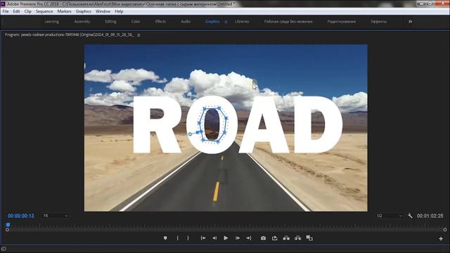Export a frame with the camera icon
Viewport: 450px width, 253px height.
click(263, 238)
